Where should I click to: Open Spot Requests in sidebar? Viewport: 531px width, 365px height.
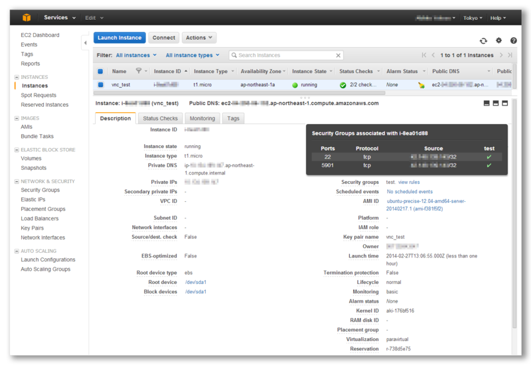pos(38,95)
